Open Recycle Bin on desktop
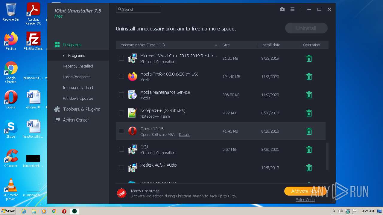This screenshot has height=215, width=383. [x=11, y=12]
